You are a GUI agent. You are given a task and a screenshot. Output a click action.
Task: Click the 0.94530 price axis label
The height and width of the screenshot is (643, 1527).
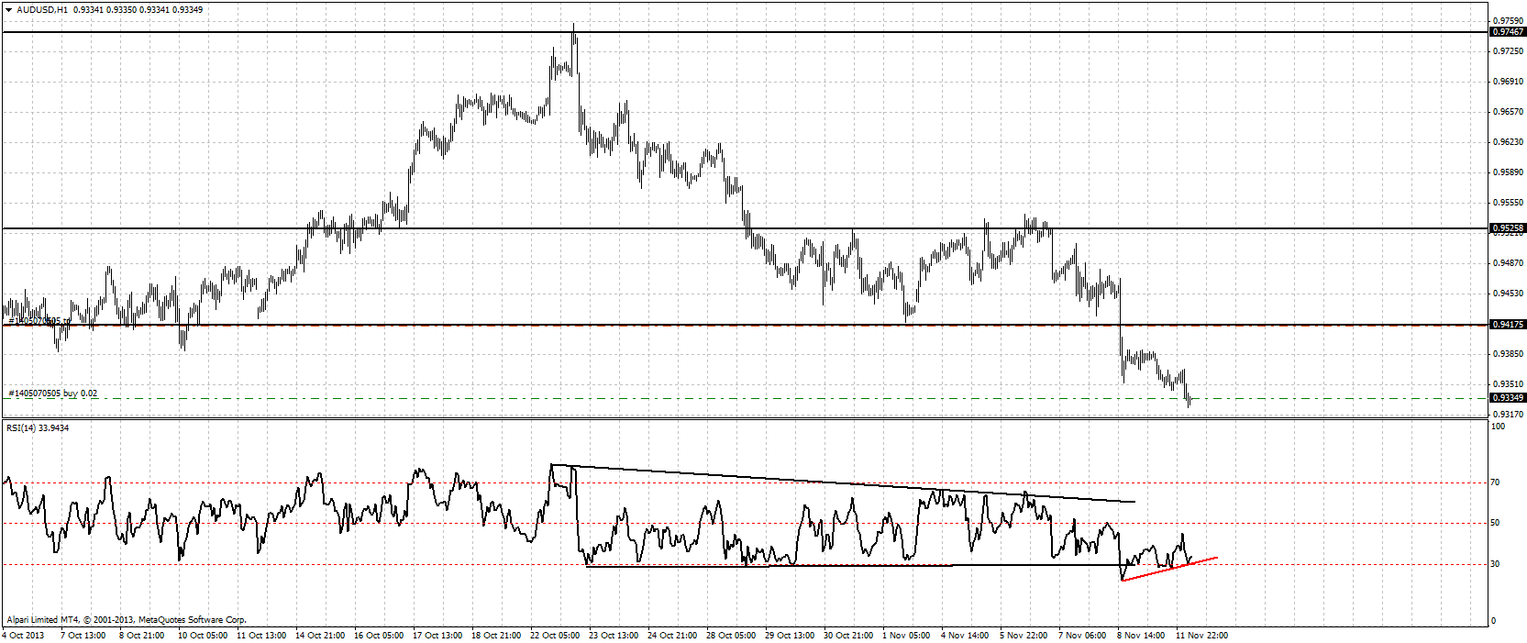point(1509,294)
